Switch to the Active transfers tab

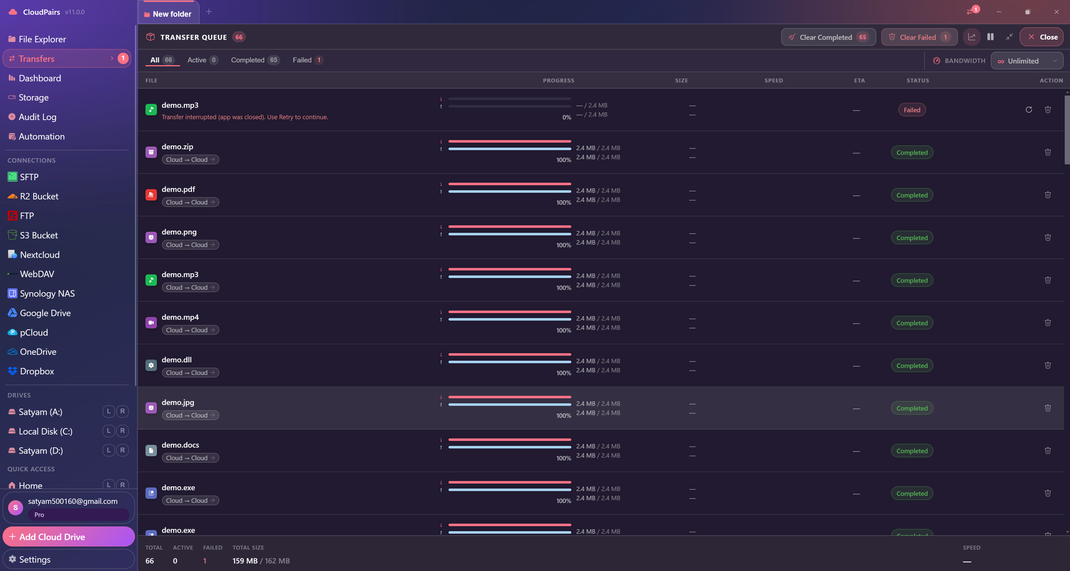click(x=202, y=60)
